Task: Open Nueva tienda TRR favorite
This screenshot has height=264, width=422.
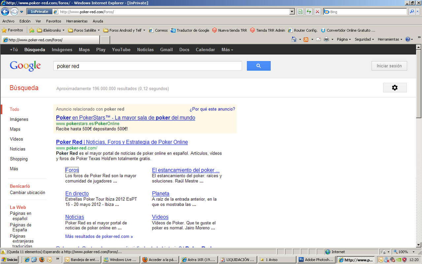Action: [x=230, y=30]
